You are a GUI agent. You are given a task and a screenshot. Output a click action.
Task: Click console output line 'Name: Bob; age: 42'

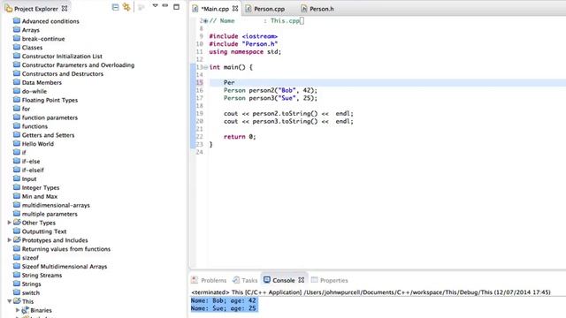point(224,300)
